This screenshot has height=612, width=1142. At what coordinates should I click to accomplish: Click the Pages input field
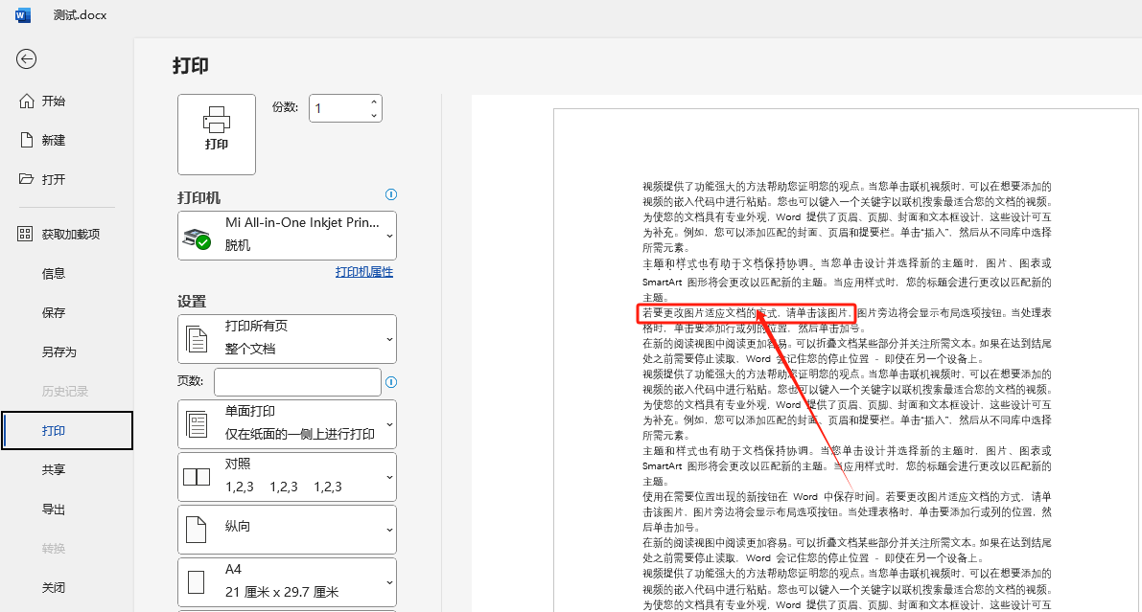click(297, 381)
